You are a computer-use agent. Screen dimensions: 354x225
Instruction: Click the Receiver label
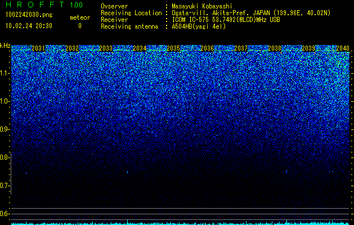pos(114,20)
